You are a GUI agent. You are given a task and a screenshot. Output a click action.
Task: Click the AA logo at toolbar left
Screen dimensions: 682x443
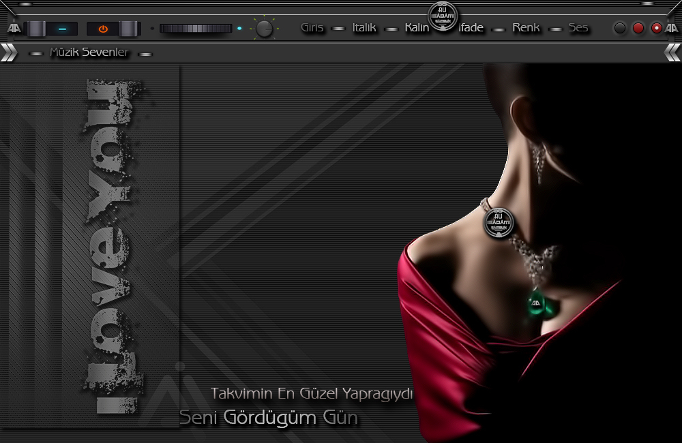(14, 28)
